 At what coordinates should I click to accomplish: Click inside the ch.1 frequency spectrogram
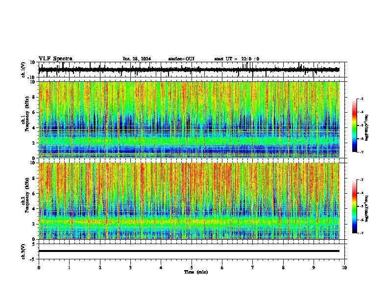(x=189, y=120)
